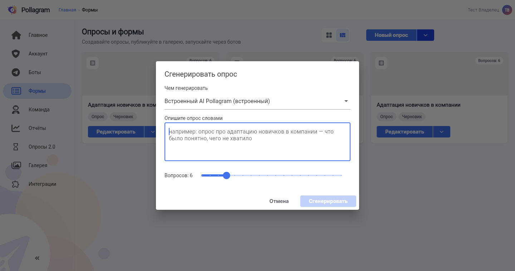Open Главное menu item
The image size is (515, 271).
click(x=37, y=35)
